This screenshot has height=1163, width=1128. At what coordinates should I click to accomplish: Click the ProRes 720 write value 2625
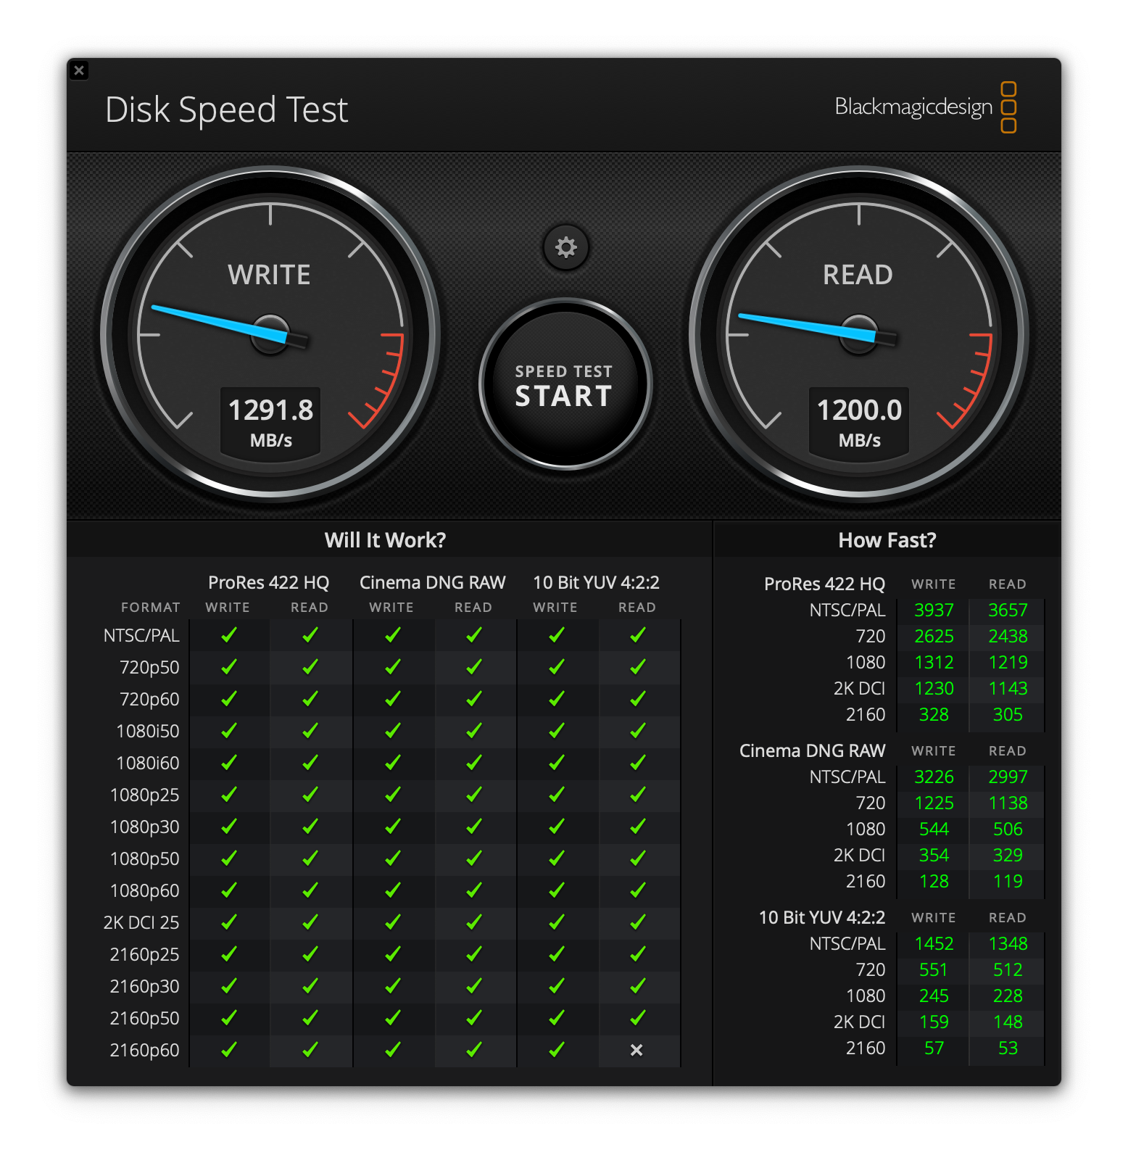click(x=934, y=637)
